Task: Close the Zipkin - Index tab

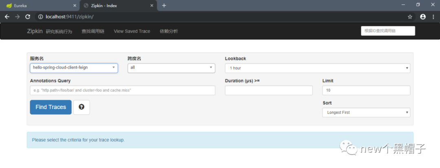Action: pos(152,6)
